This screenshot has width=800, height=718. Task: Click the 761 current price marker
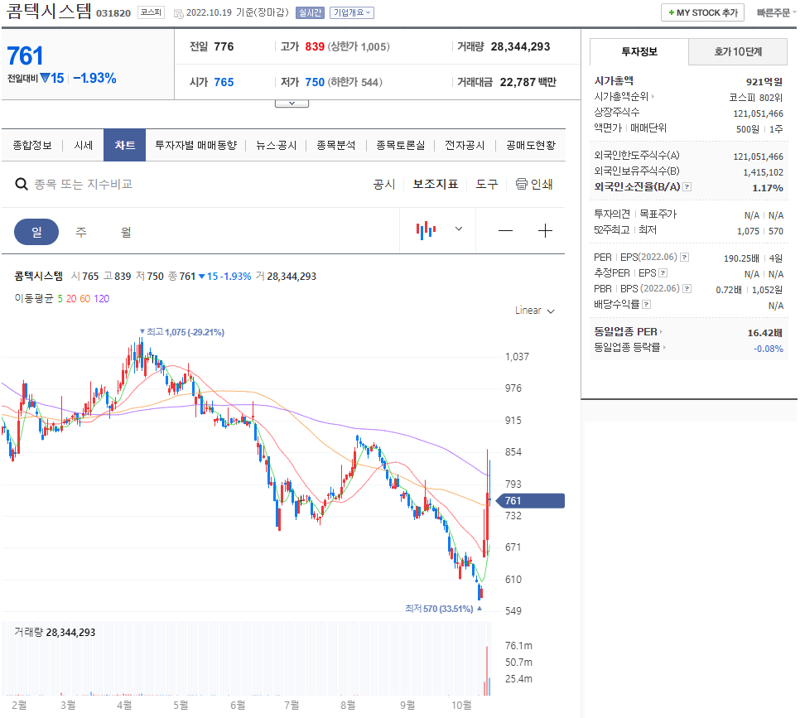[x=530, y=500]
